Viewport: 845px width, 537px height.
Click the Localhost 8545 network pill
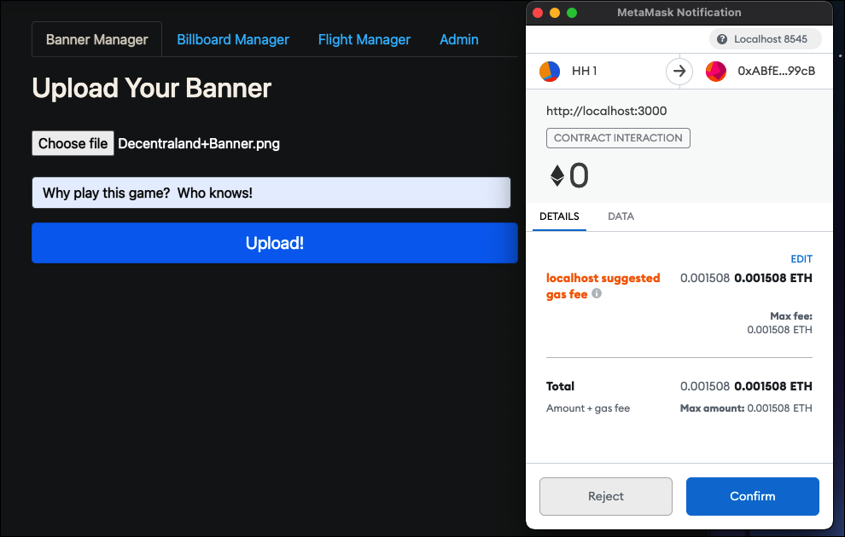pyautogui.click(x=766, y=39)
